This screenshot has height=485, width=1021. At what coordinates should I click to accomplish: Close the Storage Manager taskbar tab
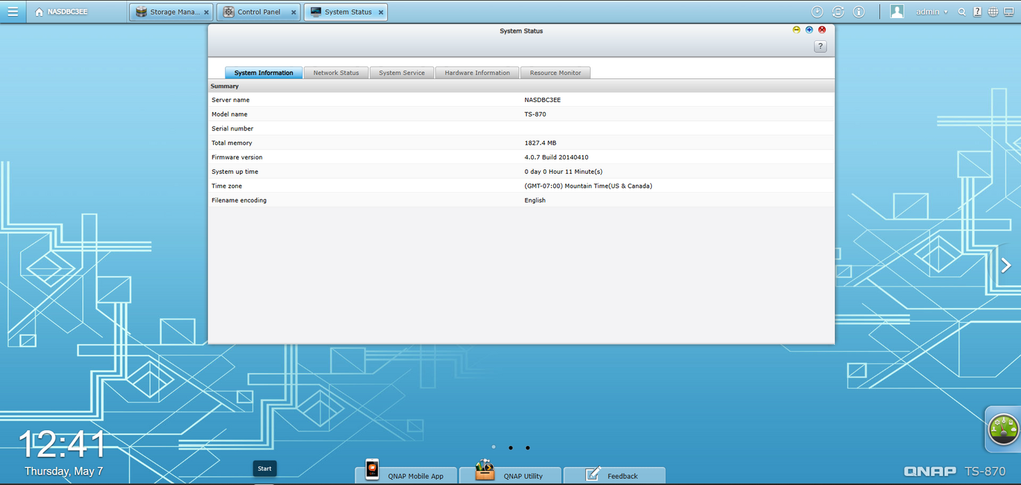point(206,12)
